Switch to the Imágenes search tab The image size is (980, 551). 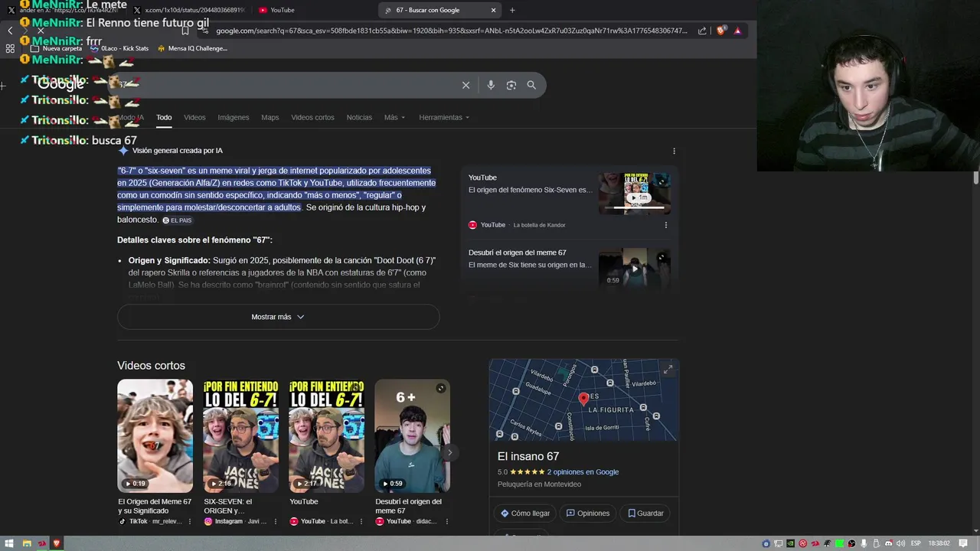pos(234,117)
